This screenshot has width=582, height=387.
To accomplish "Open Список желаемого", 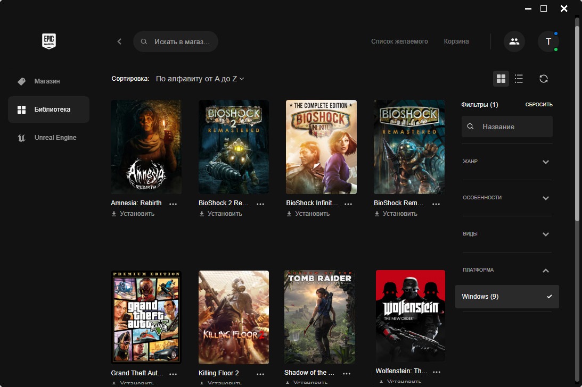I will click(x=399, y=41).
